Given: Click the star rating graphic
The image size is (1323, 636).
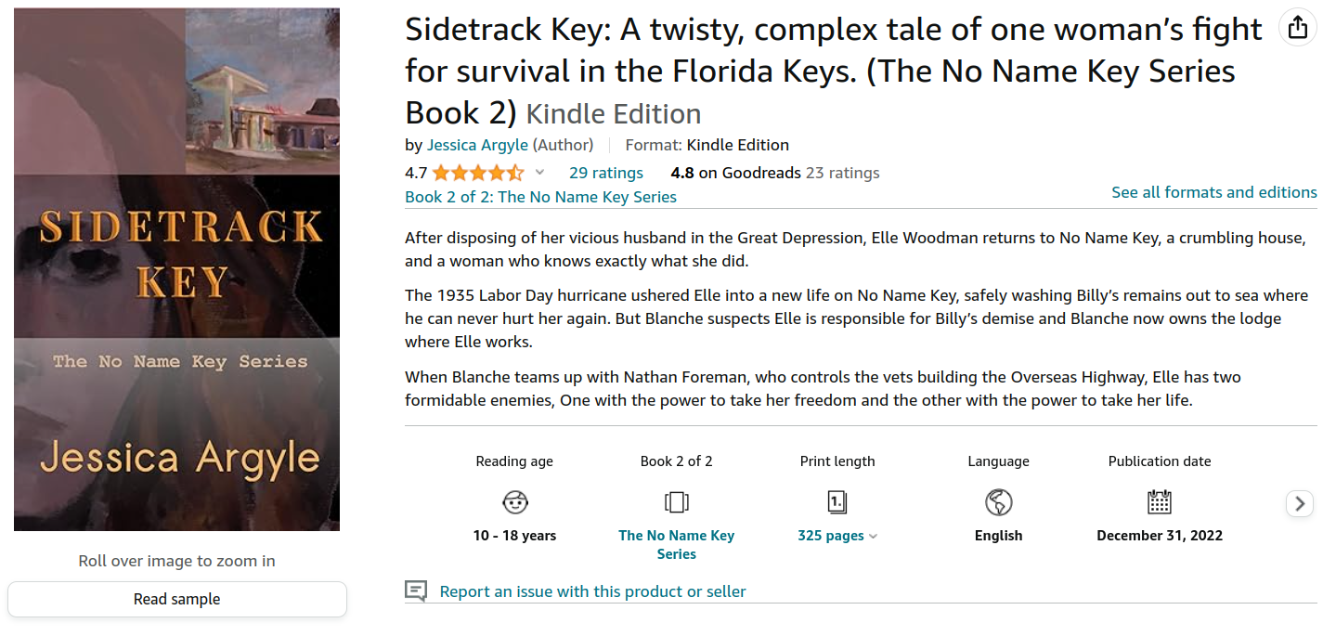Looking at the screenshot, I should tap(477, 173).
